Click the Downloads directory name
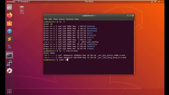This screenshot has width=169, height=95. [92, 31]
